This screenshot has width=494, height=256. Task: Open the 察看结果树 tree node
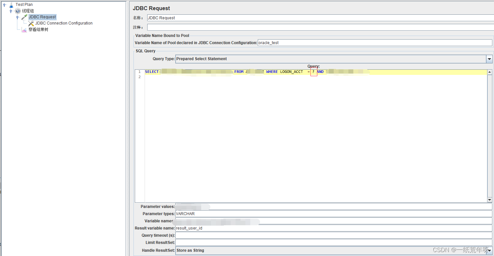pos(38,30)
